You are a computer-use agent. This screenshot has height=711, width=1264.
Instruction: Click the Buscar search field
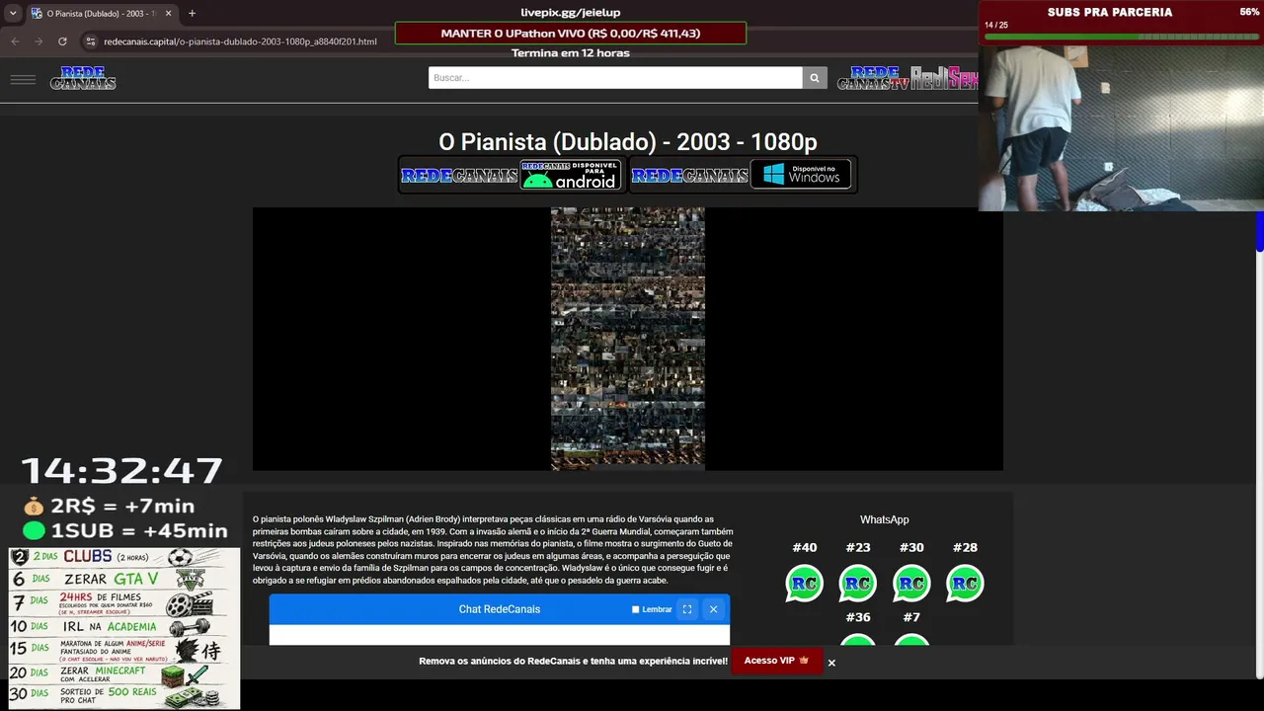[x=615, y=78]
